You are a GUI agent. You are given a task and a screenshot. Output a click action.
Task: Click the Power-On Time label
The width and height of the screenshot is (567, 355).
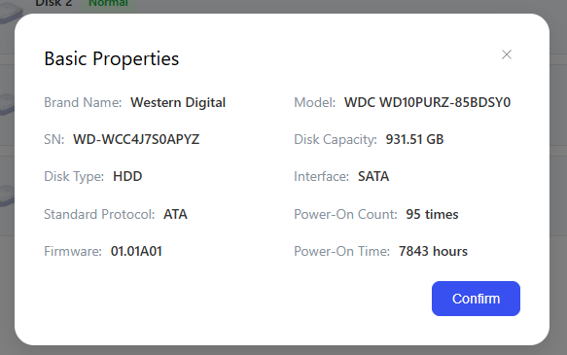(342, 251)
